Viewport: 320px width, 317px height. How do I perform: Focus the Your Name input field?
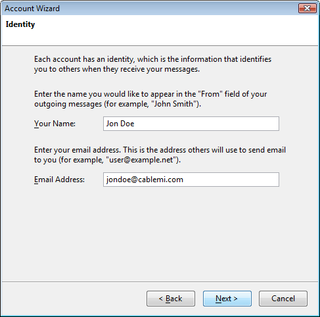click(191, 124)
